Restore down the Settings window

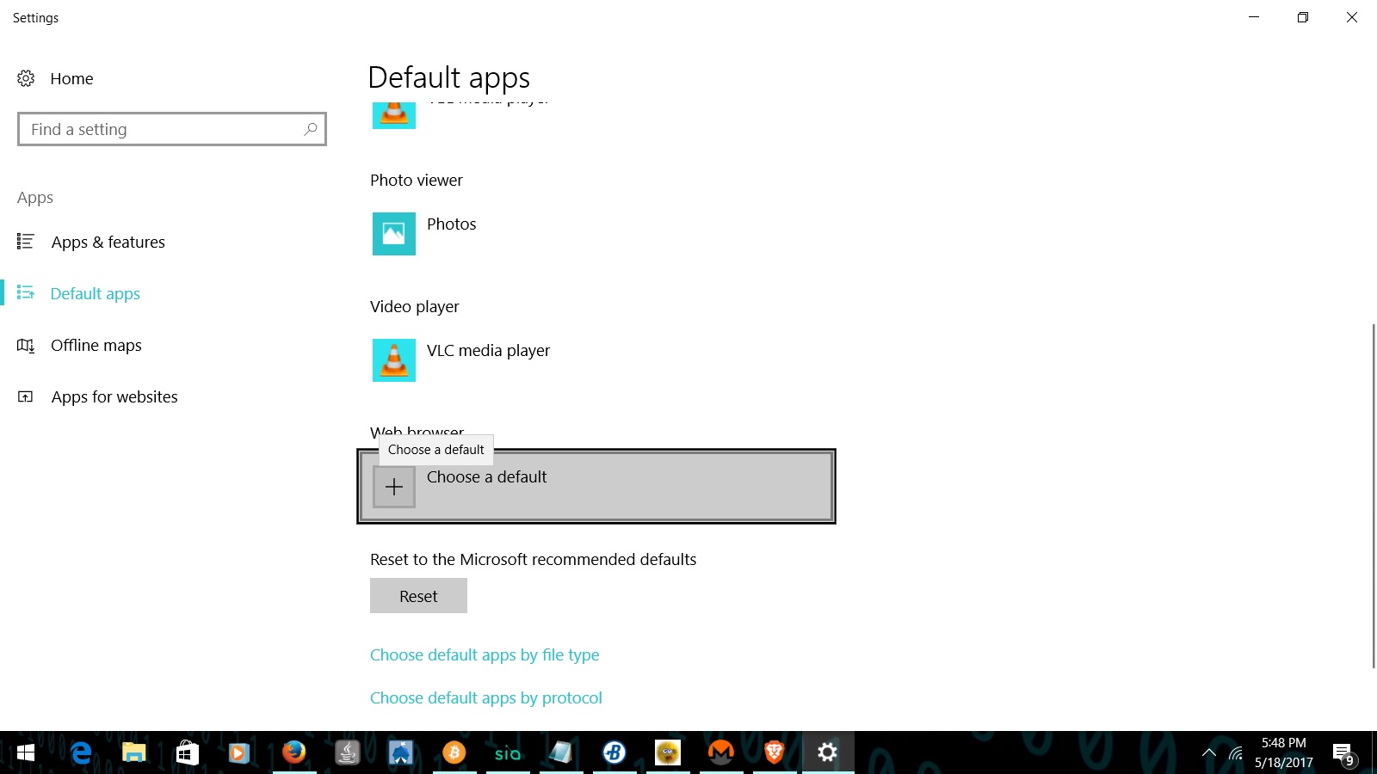coord(1303,17)
